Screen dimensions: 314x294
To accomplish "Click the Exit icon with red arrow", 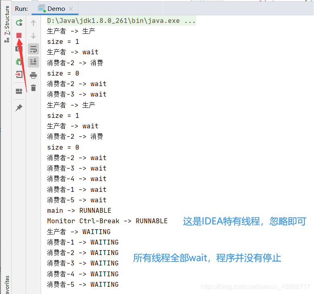I will pyautogui.click(x=19, y=75).
